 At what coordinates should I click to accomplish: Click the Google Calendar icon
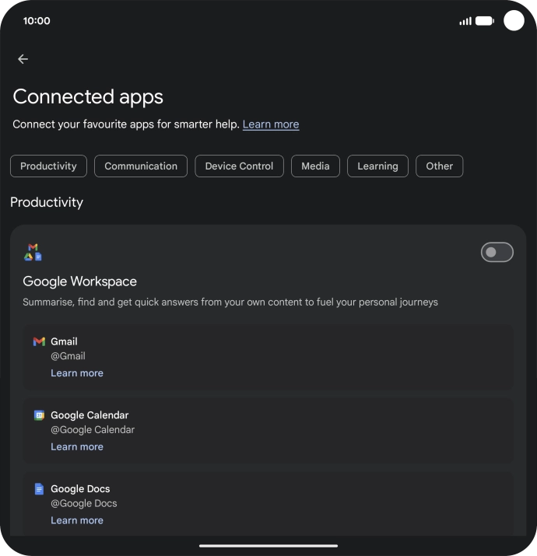39,415
